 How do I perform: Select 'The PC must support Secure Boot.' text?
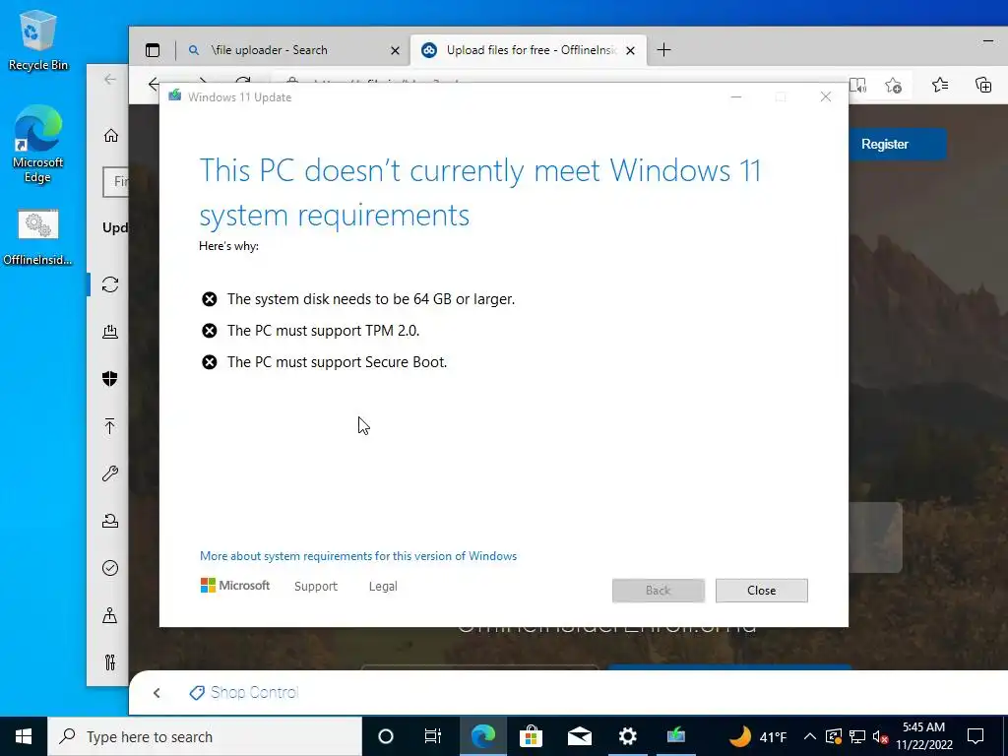click(337, 362)
